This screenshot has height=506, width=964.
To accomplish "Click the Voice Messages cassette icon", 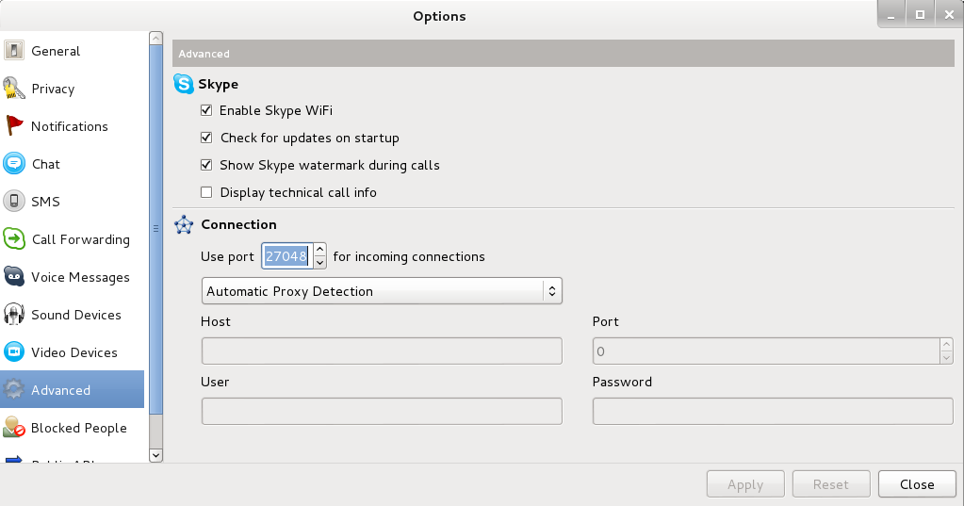I will point(13,277).
